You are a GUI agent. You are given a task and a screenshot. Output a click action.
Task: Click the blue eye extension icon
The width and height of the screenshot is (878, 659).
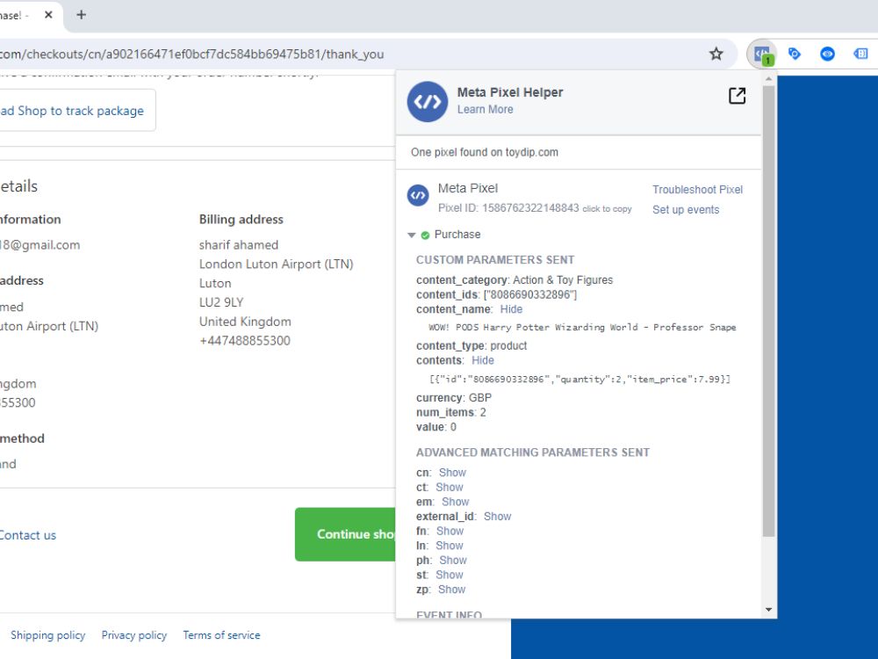(x=827, y=54)
